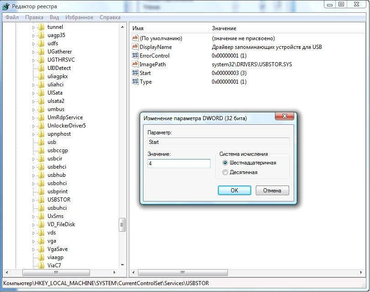Select the UxSms tree item
This screenshot has width=370, height=292.
pyautogui.click(x=55, y=216)
